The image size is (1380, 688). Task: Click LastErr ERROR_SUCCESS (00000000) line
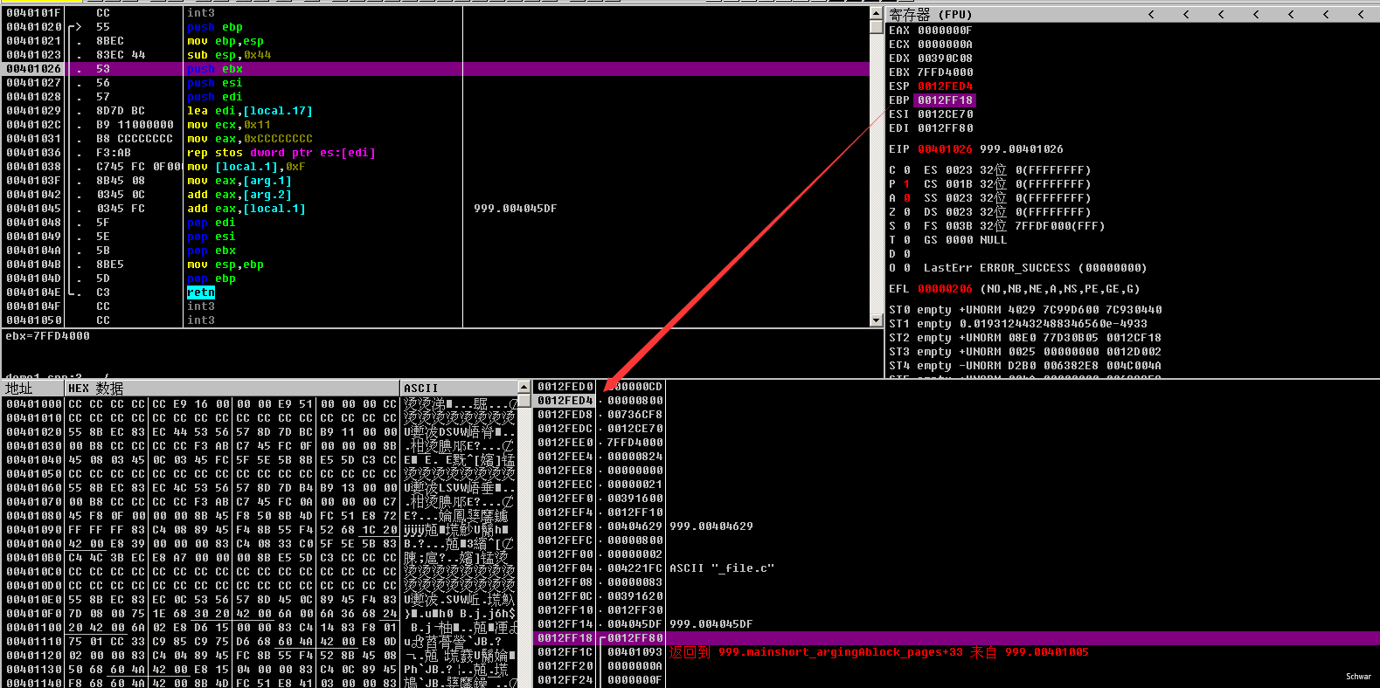click(1036, 268)
